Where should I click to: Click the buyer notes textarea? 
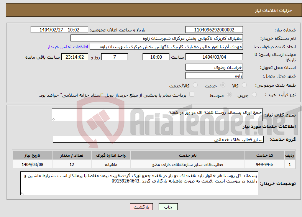(x=139, y=183)
